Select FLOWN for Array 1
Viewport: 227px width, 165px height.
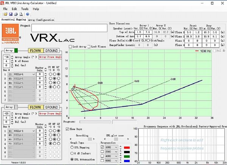coord(36,51)
